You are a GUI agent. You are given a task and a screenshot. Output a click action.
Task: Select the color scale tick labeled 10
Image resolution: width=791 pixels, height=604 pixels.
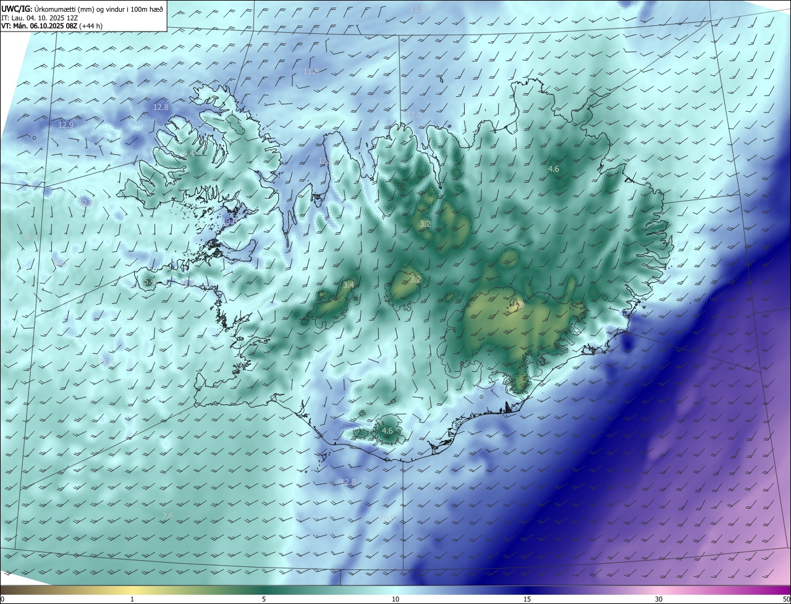[x=395, y=599]
